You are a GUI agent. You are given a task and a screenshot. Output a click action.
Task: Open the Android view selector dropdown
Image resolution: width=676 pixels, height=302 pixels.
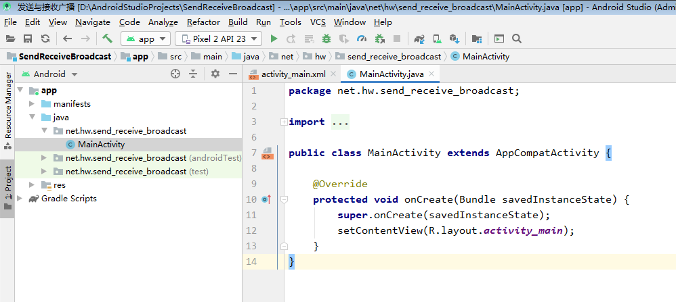click(x=49, y=74)
